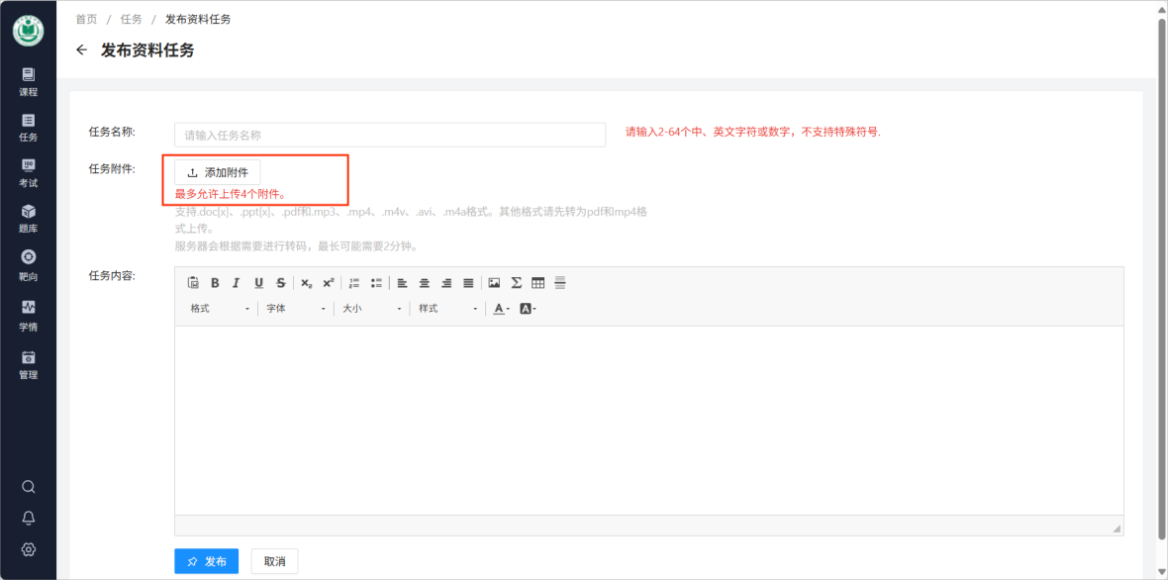The image size is (1168, 580).
Task: Insert a numbered list
Action: point(354,283)
